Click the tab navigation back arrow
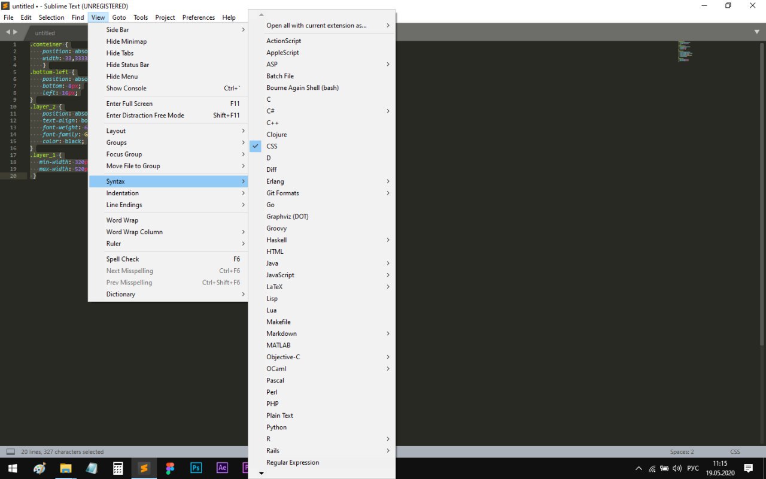The width and height of the screenshot is (766, 479). point(8,32)
